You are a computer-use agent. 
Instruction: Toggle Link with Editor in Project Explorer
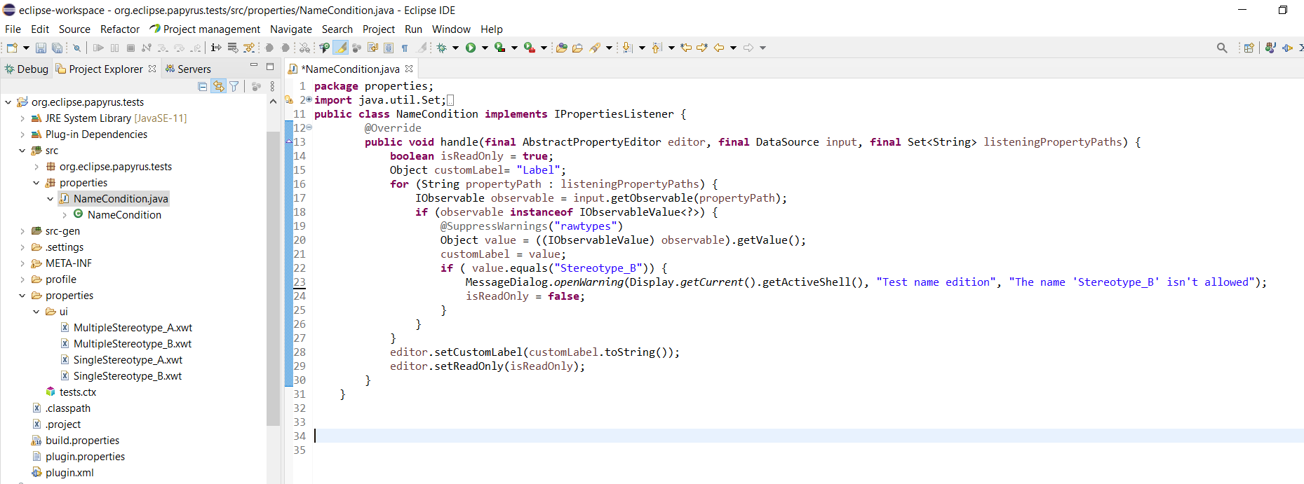(219, 86)
